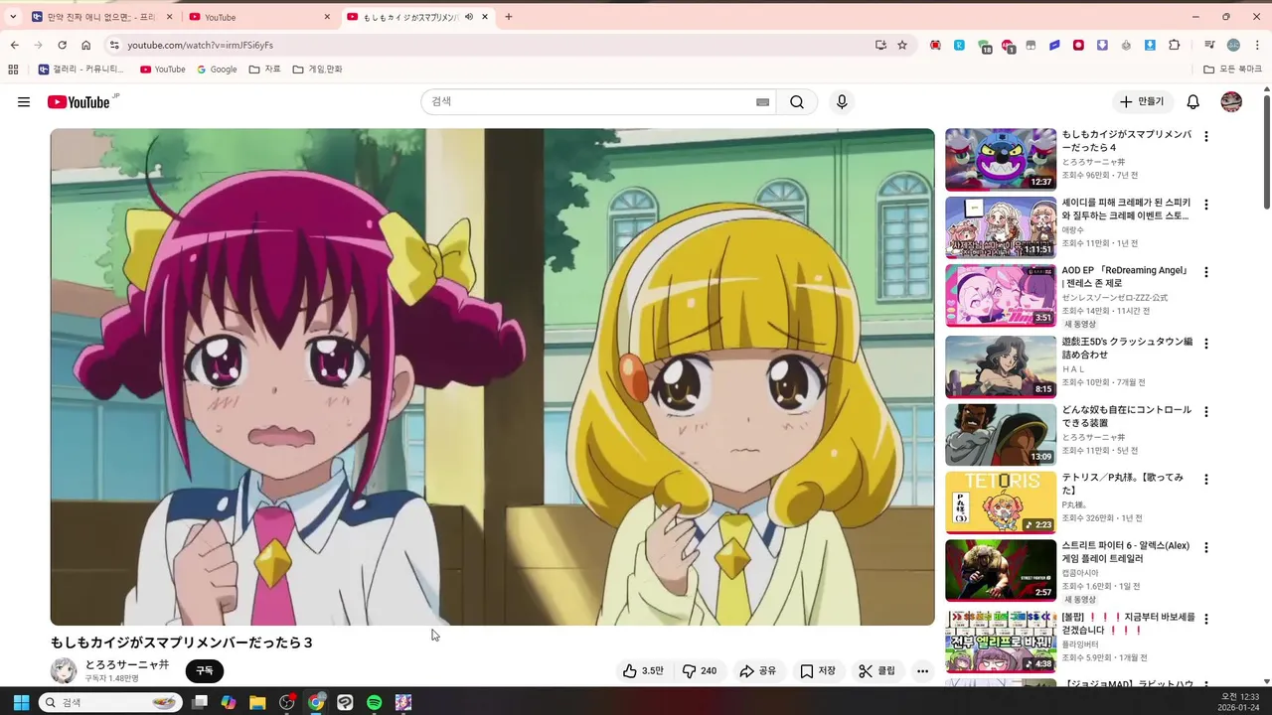Open Copilot from the taskbar
The width and height of the screenshot is (1272, 715).
(x=229, y=702)
